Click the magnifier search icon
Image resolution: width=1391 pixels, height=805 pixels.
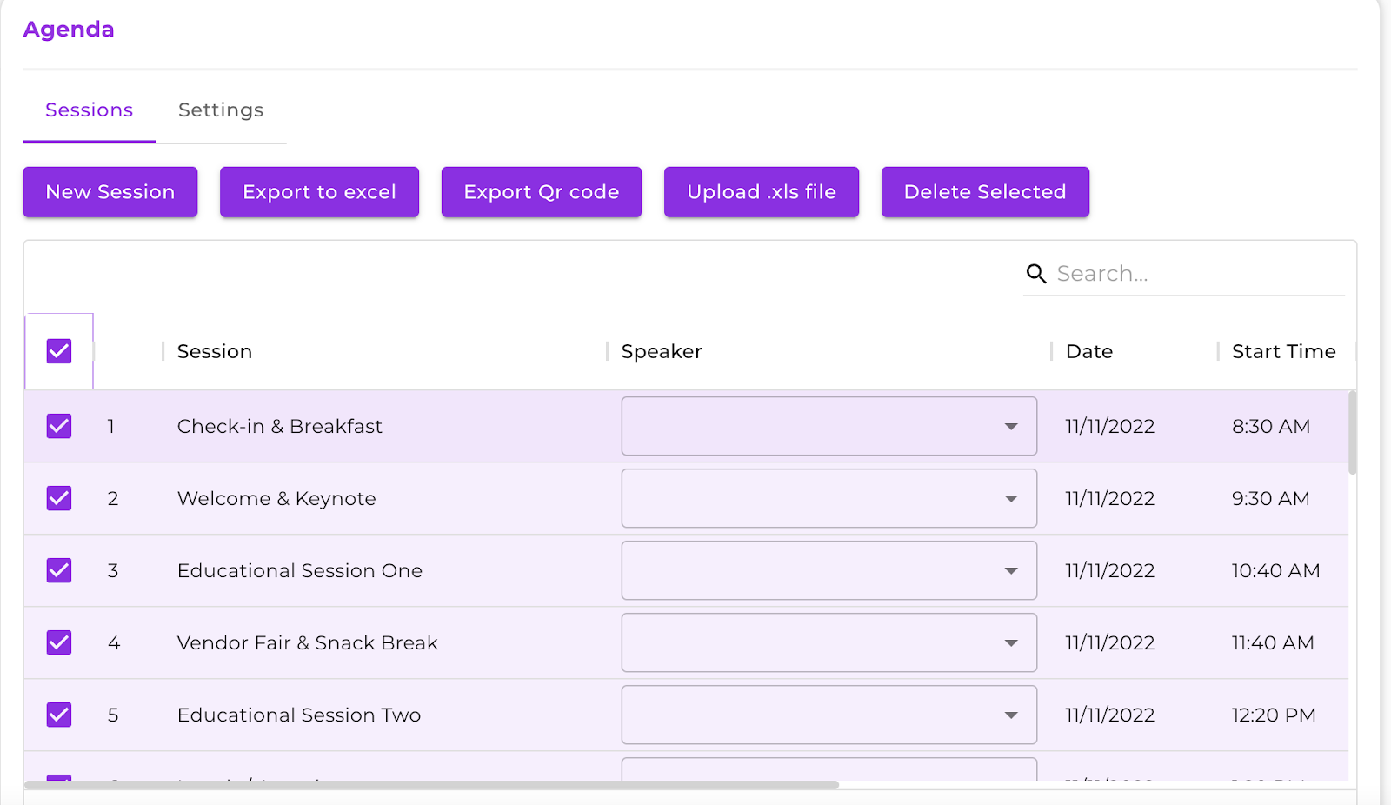[1035, 274]
